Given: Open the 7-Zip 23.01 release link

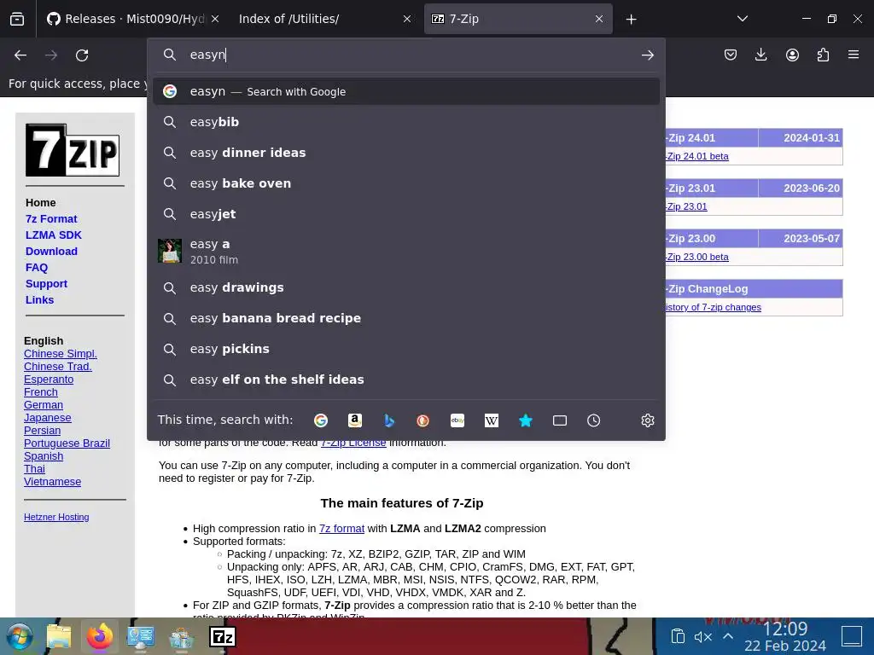Looking at the screenshot, I should [x=687, y=206].
